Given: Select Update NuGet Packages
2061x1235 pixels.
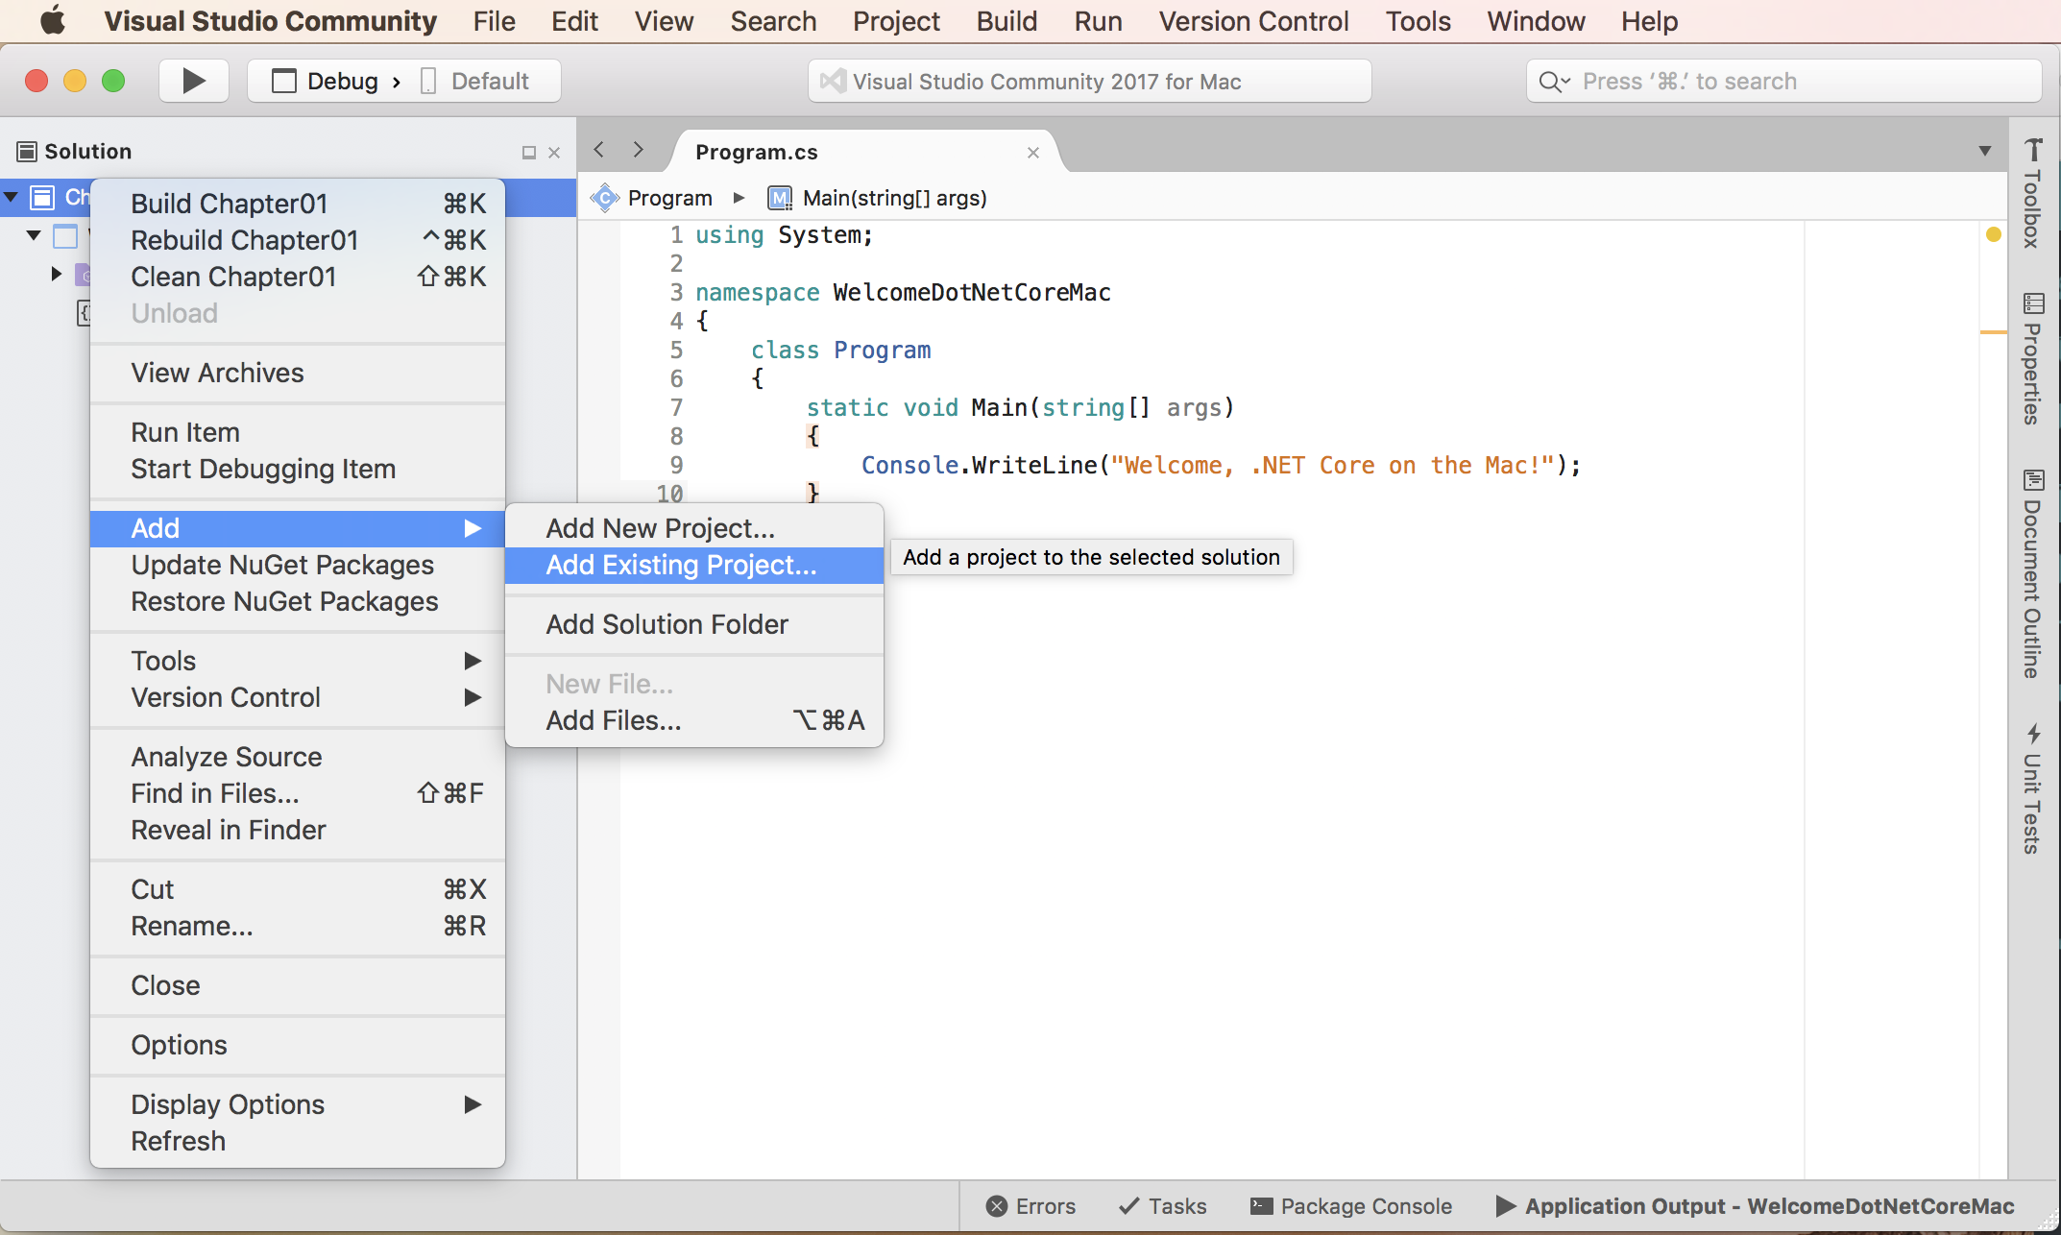Looking at the screenshot, I should (298, 565).
